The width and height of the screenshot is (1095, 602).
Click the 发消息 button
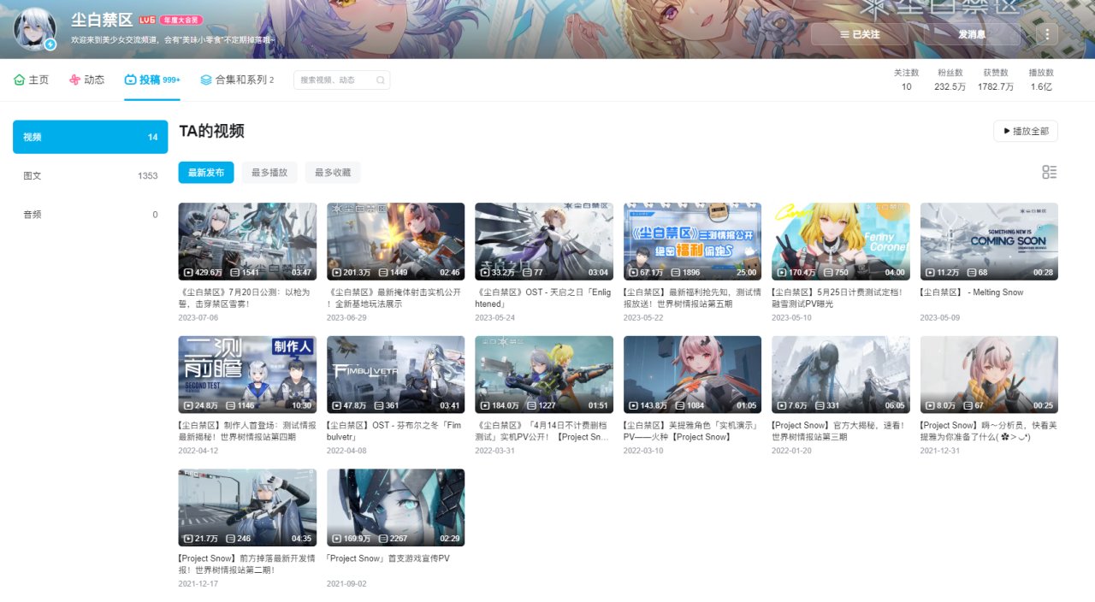[972, 34]
